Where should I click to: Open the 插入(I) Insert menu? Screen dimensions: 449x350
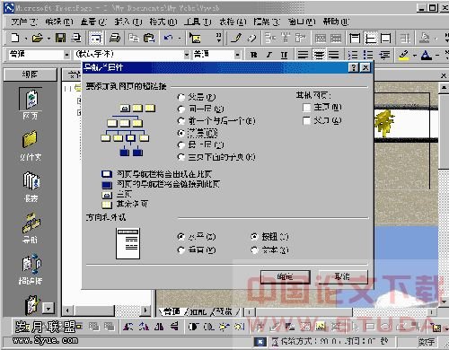[x=128, y=22]
